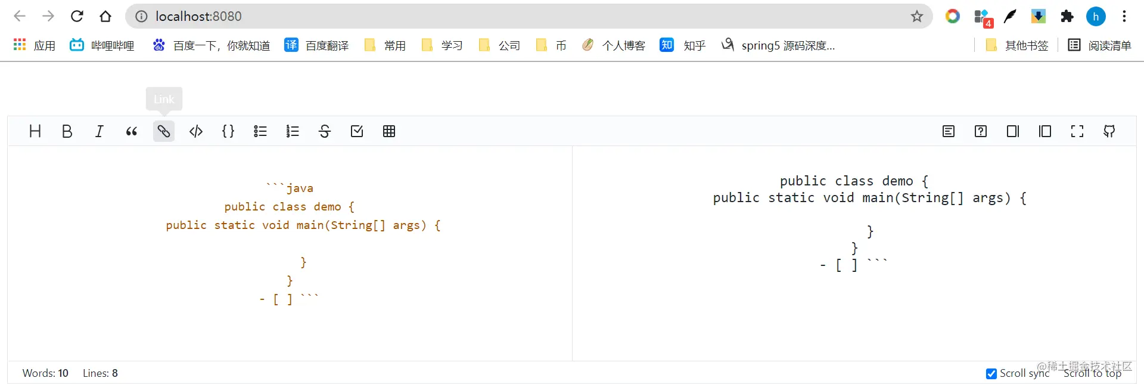Image resolution: width=1144 pixels, height=384 pixels.
Task: Bookmark this page with star icon
Action: 917,16
